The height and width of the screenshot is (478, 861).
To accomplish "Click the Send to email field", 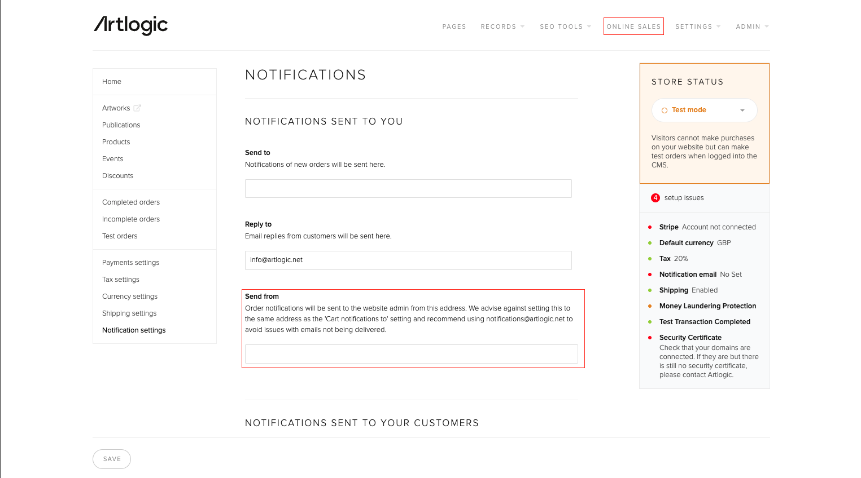I will (408, 189).
